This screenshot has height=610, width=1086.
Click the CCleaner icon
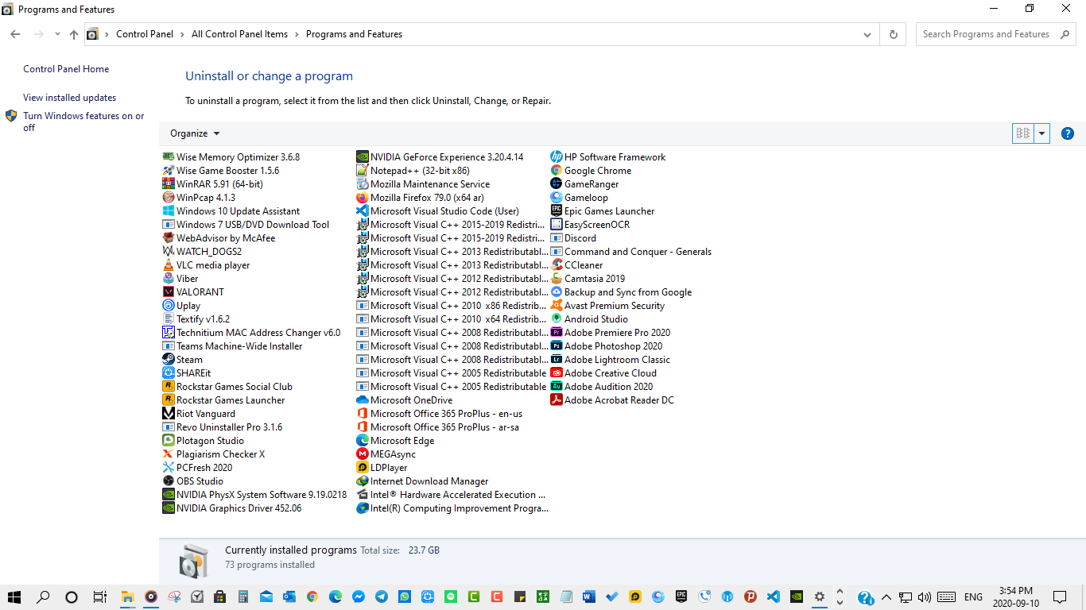click(557, 265)
